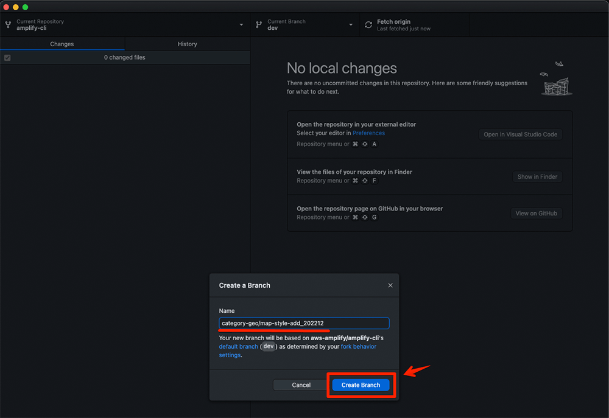Image resolution: width=609 pixels, height=418 pixels.
Task: Click the Create Branch button
Action: (x=361, y=385)
